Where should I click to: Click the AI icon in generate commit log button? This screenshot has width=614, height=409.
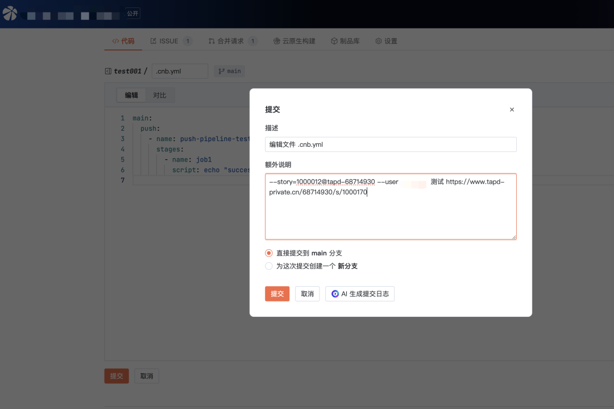click(335, 294)
